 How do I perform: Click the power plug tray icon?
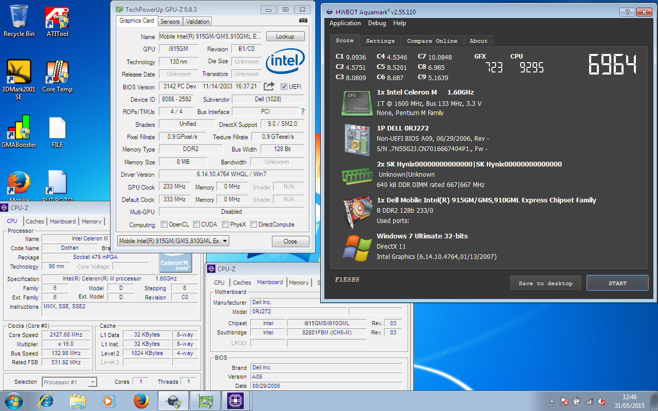pyautogui.click(x=577, y=401)
